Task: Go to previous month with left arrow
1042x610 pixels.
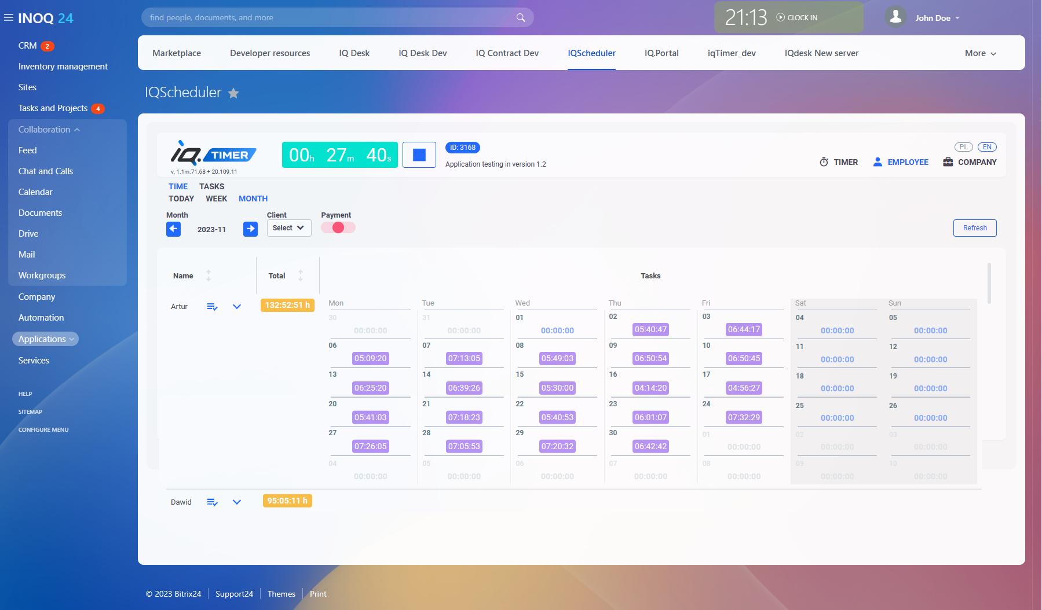Action: coord(173,229)
